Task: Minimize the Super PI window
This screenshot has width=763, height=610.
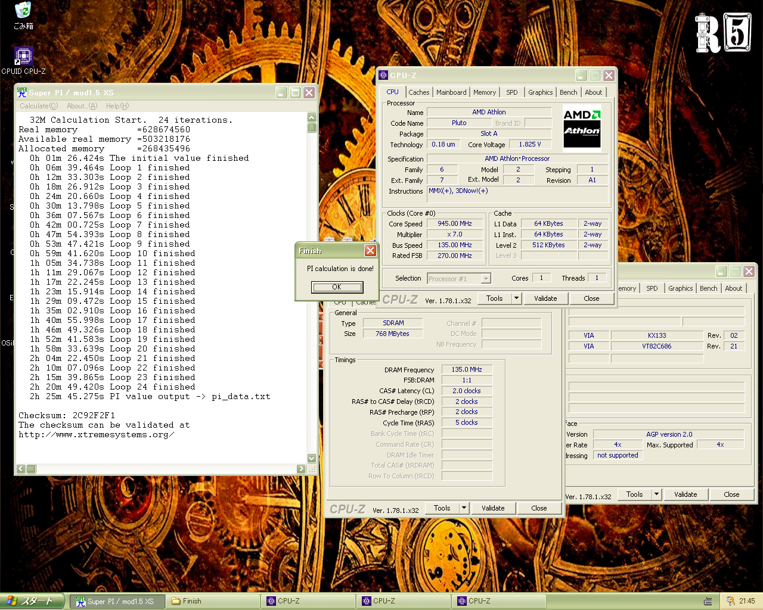Action: (x=282, y=92)
